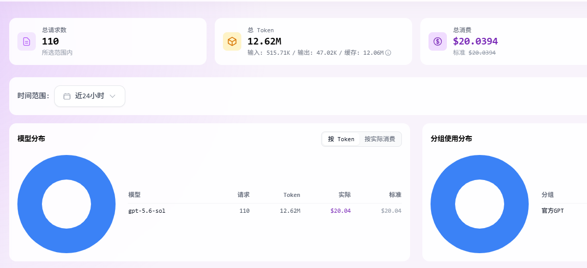The height and width of the screenshot is (268, 587).
Task: Click the 分组 column header
Action: coord(548,195)
